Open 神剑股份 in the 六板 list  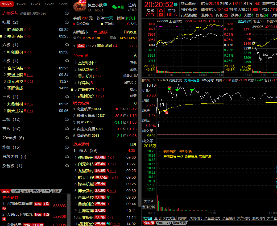pyautogui.click(x=15, y=52)
